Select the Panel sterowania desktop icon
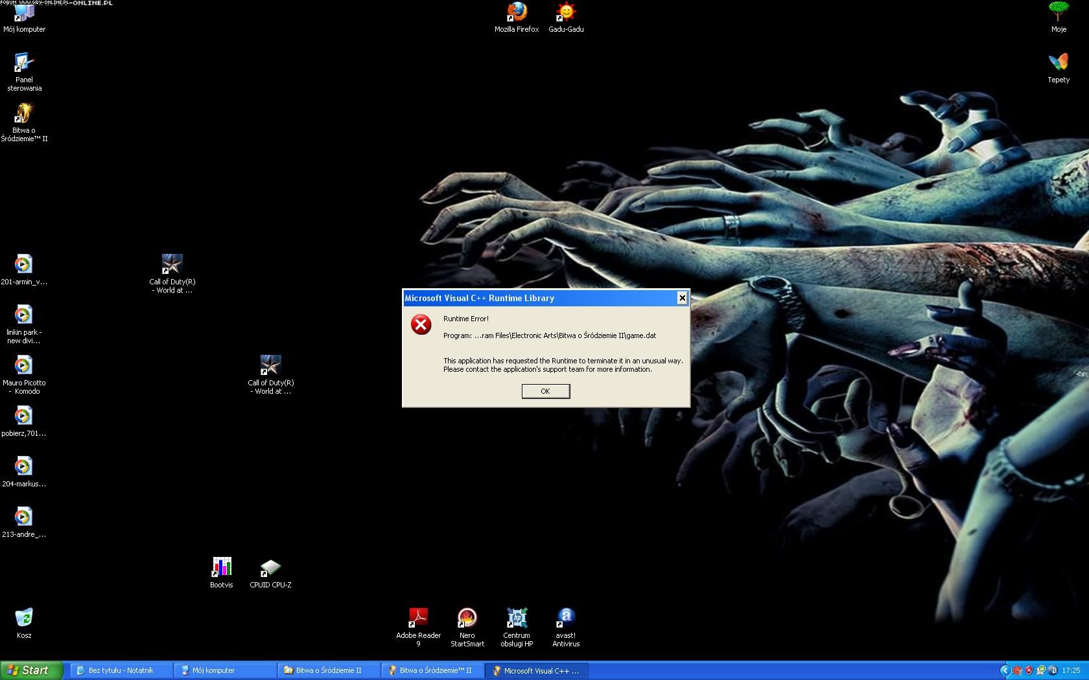 [24, 63]
